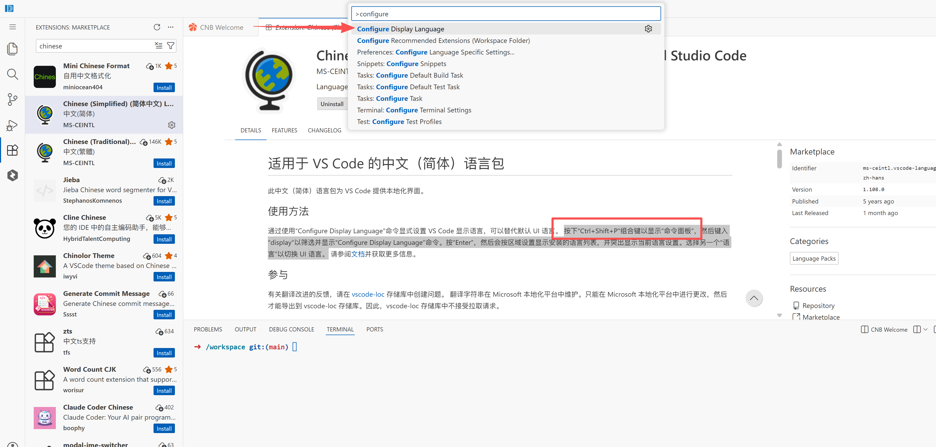The height and width of the screenshot is (447, 936).
Task: Select Configure Display Language command
Action: coord(400,29)
